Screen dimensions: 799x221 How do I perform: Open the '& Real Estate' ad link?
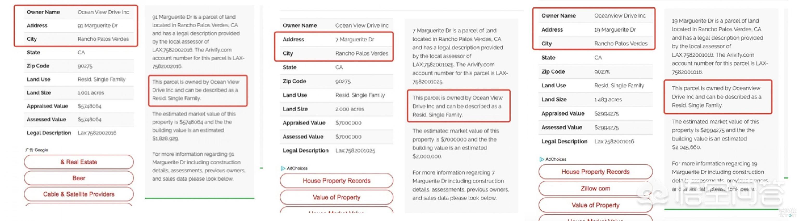[x=79, y=162]
